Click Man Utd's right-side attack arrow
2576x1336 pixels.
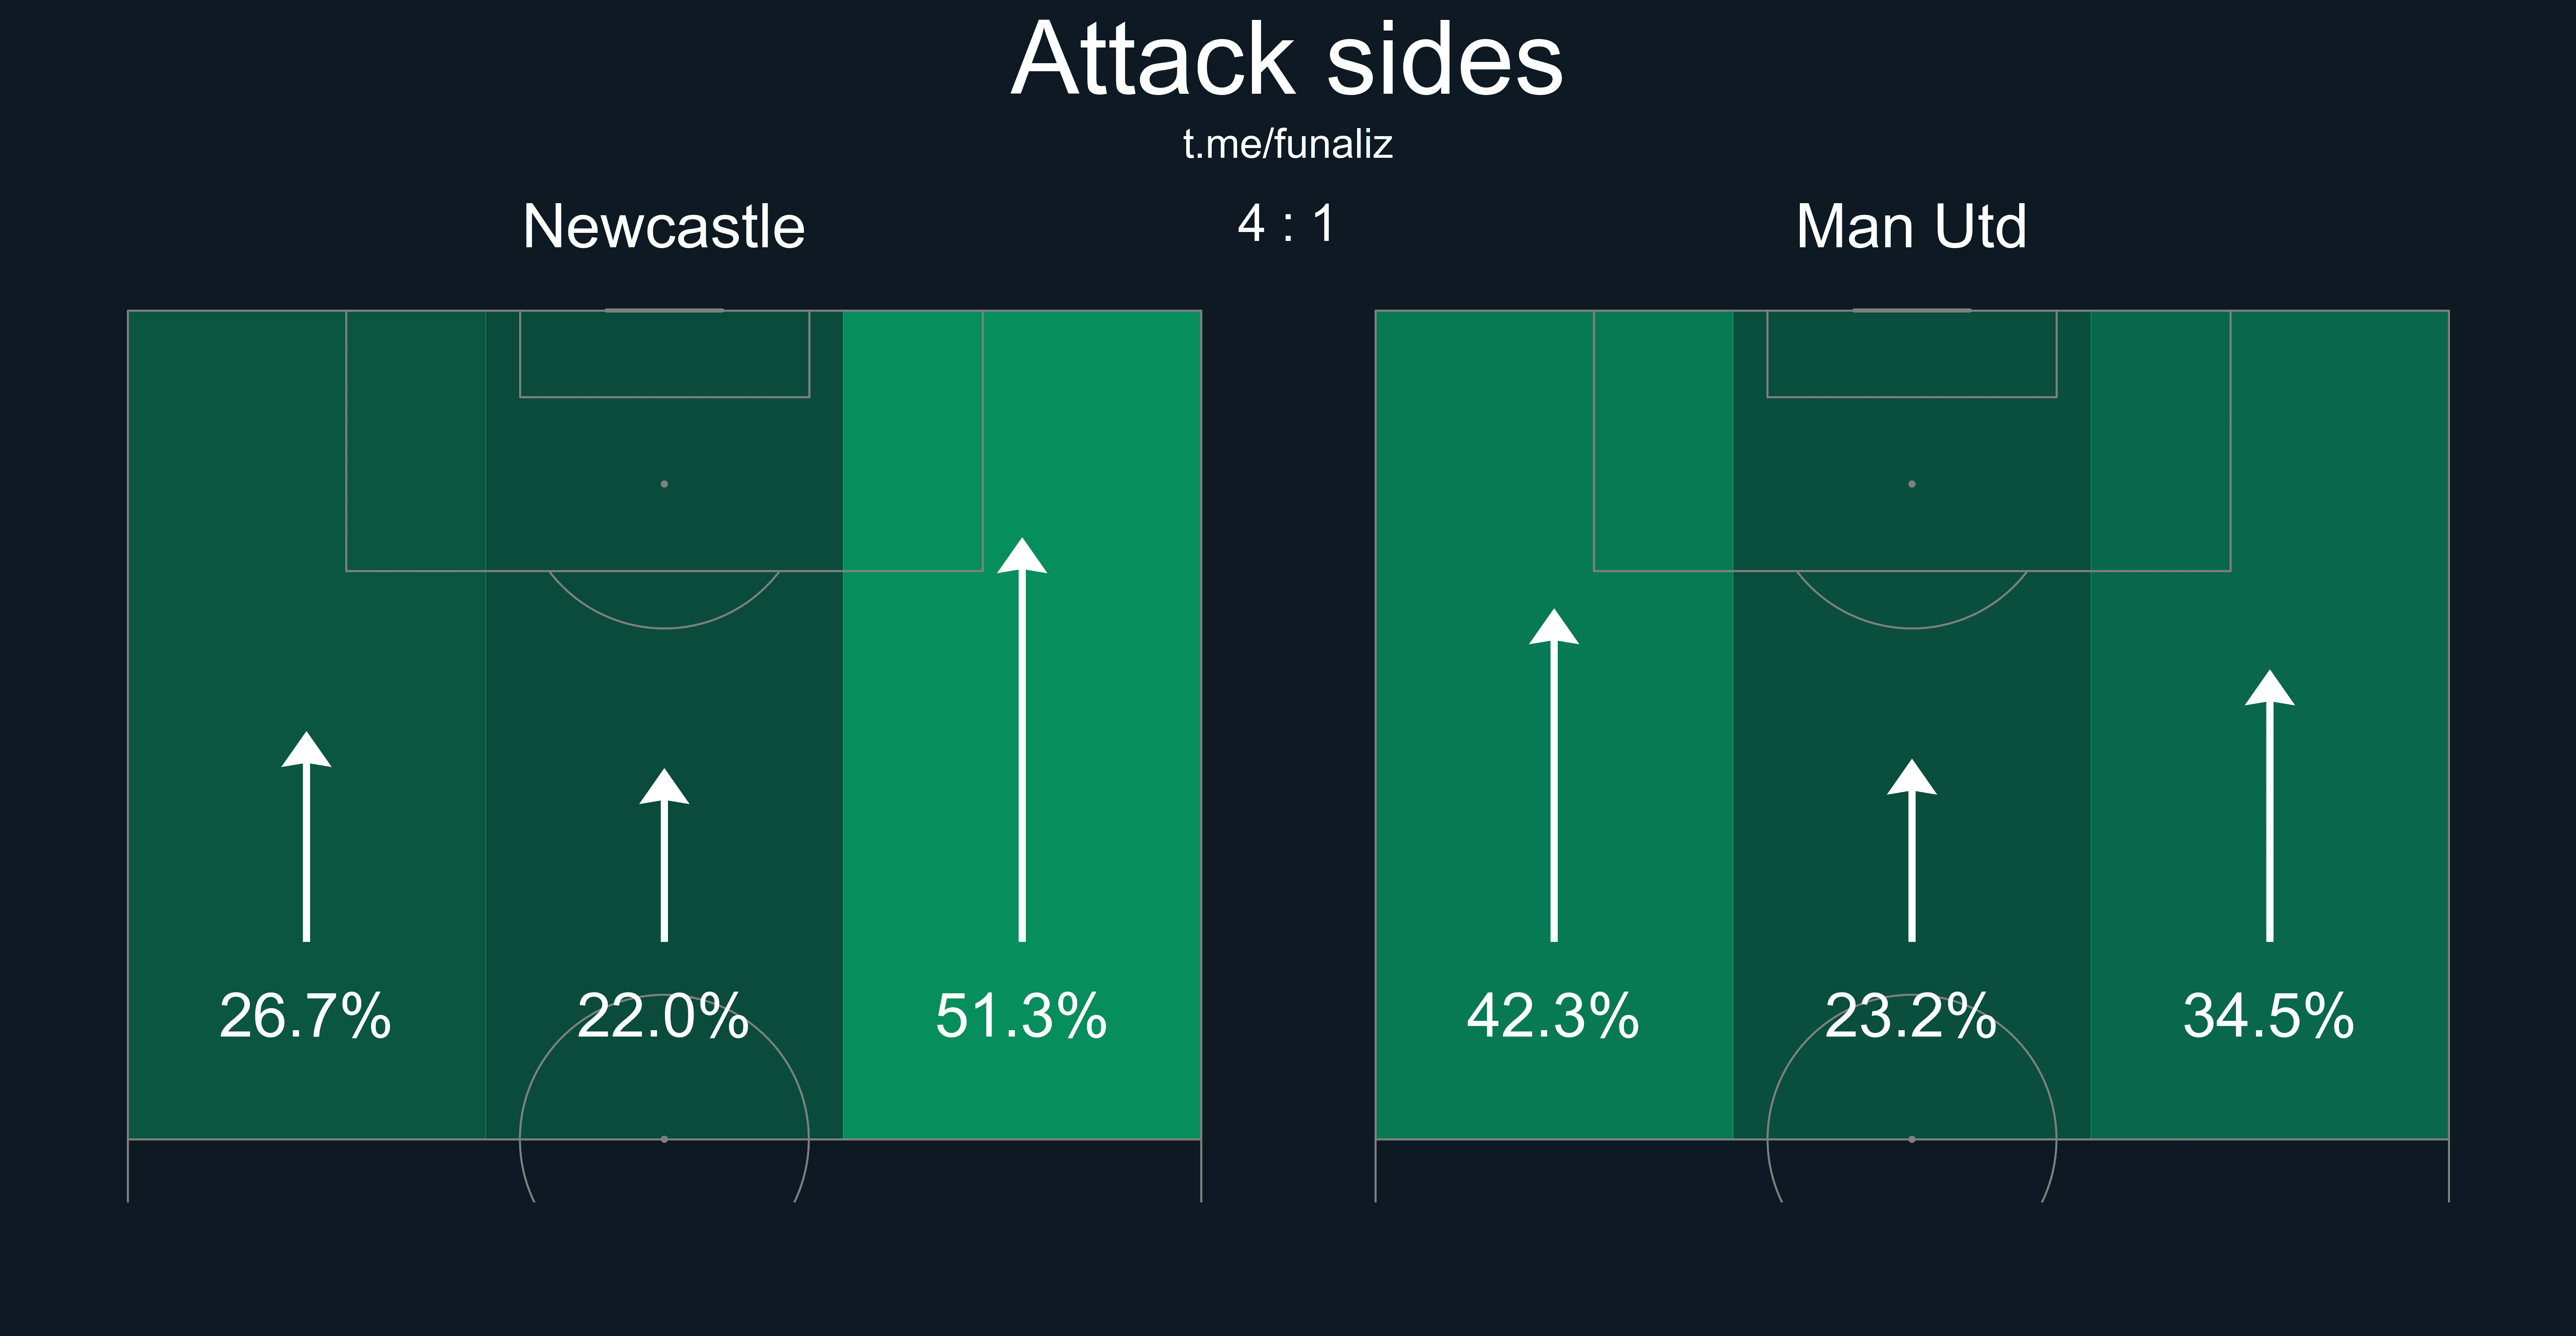2270,805
